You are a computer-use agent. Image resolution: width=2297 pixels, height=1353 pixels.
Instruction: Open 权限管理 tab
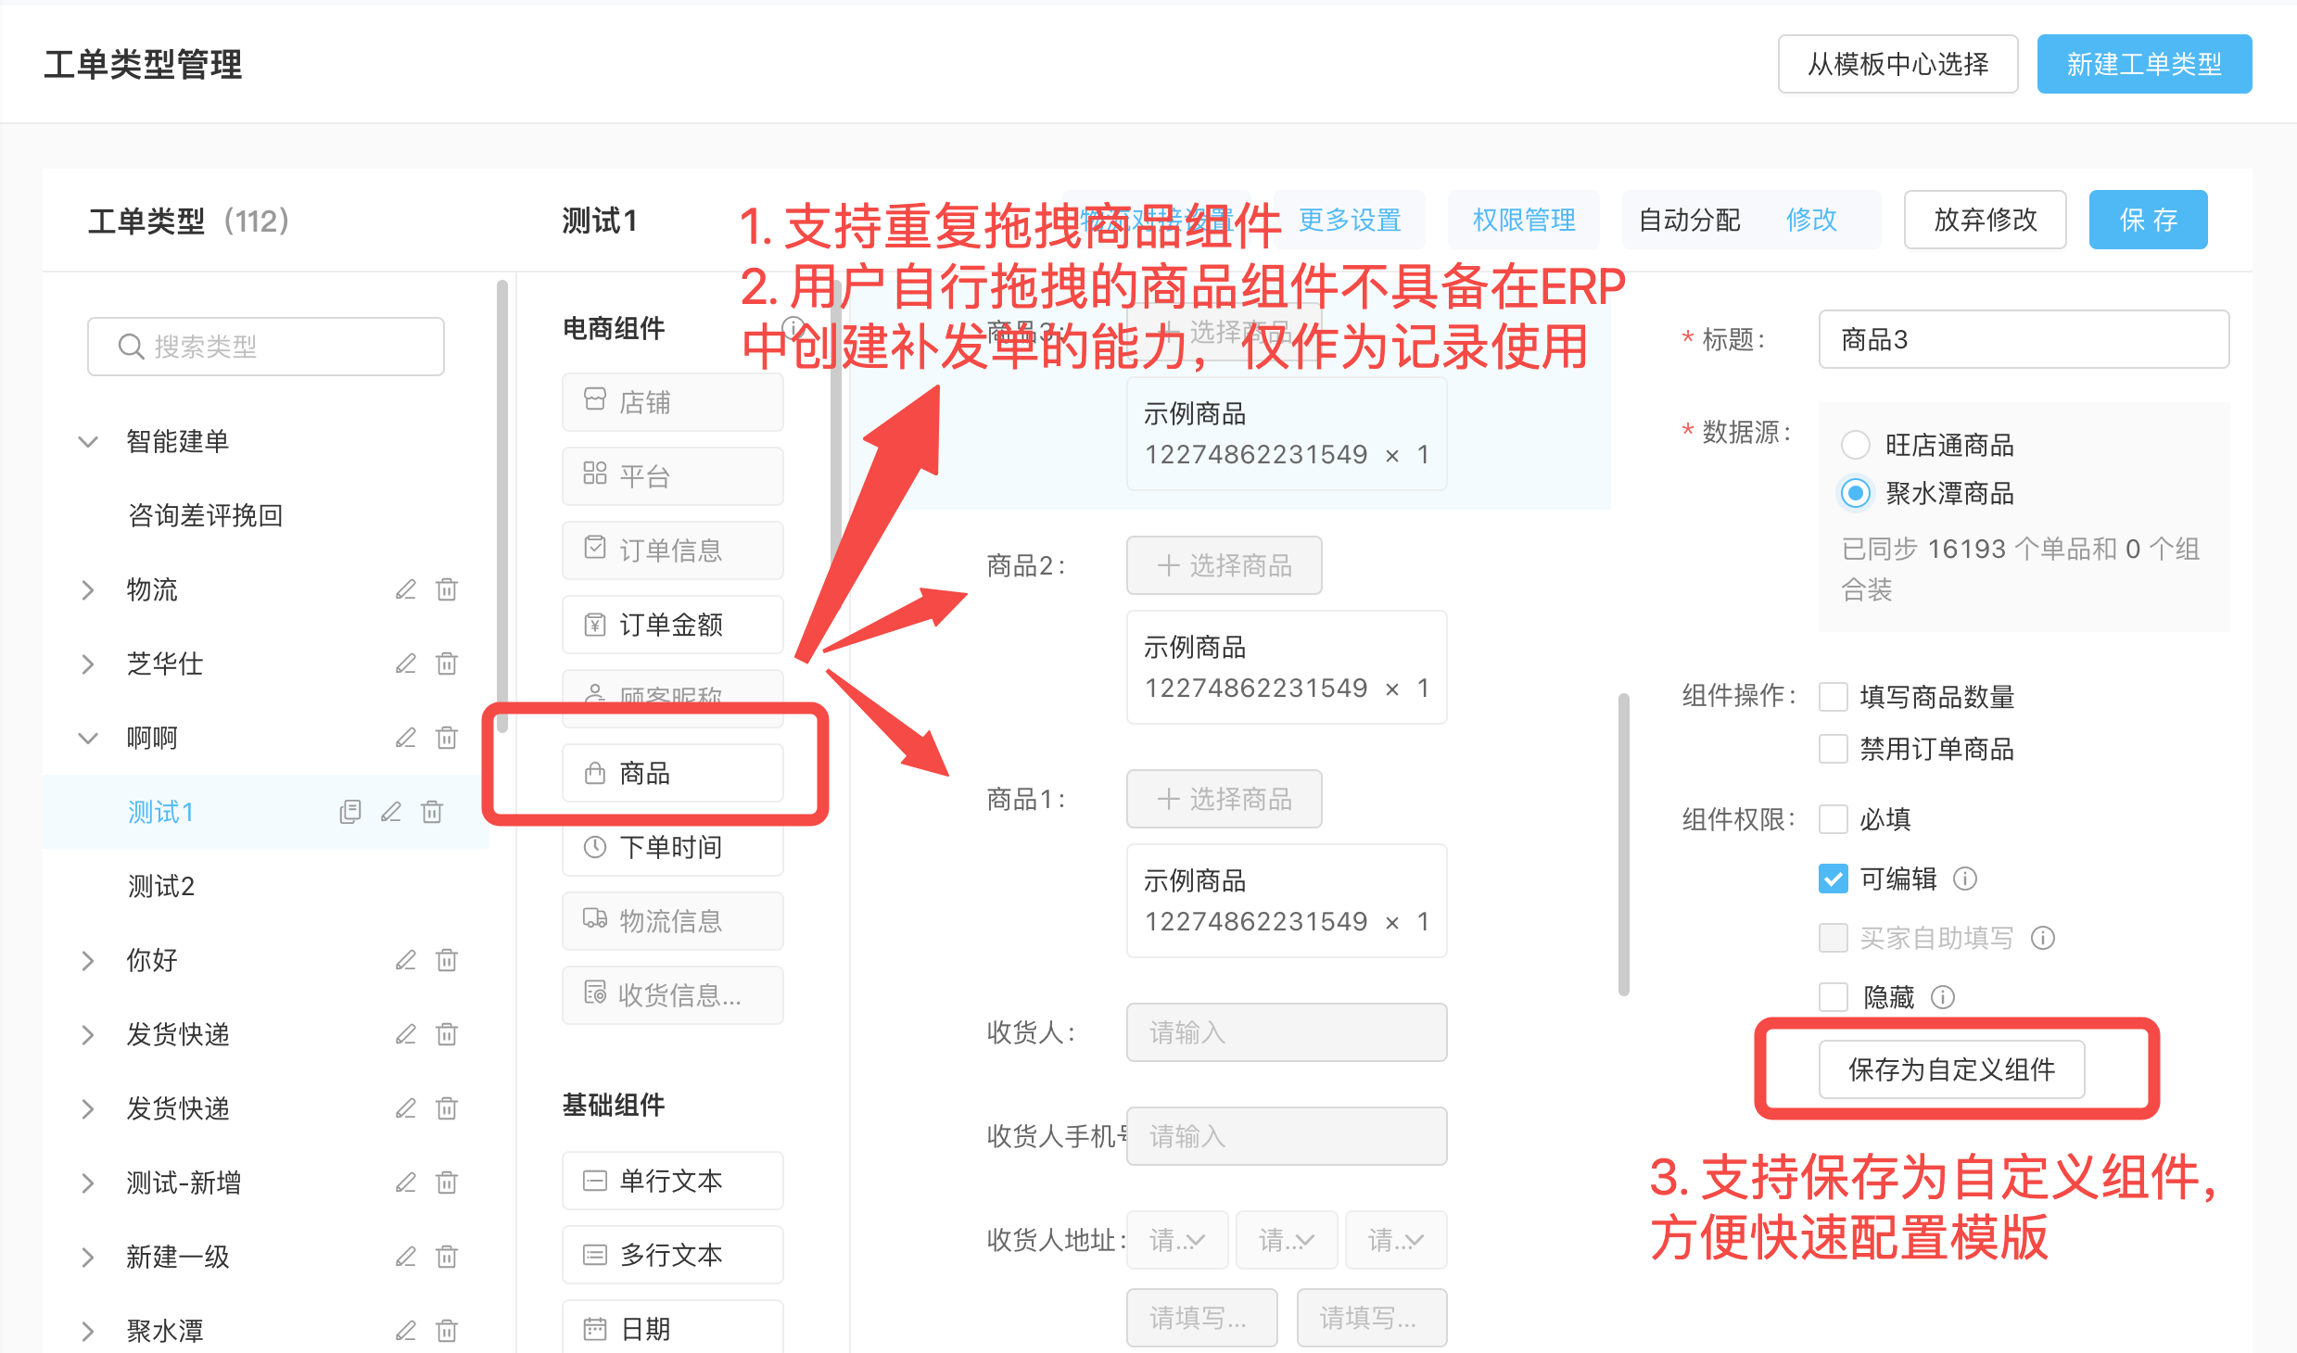(1524, 220)
